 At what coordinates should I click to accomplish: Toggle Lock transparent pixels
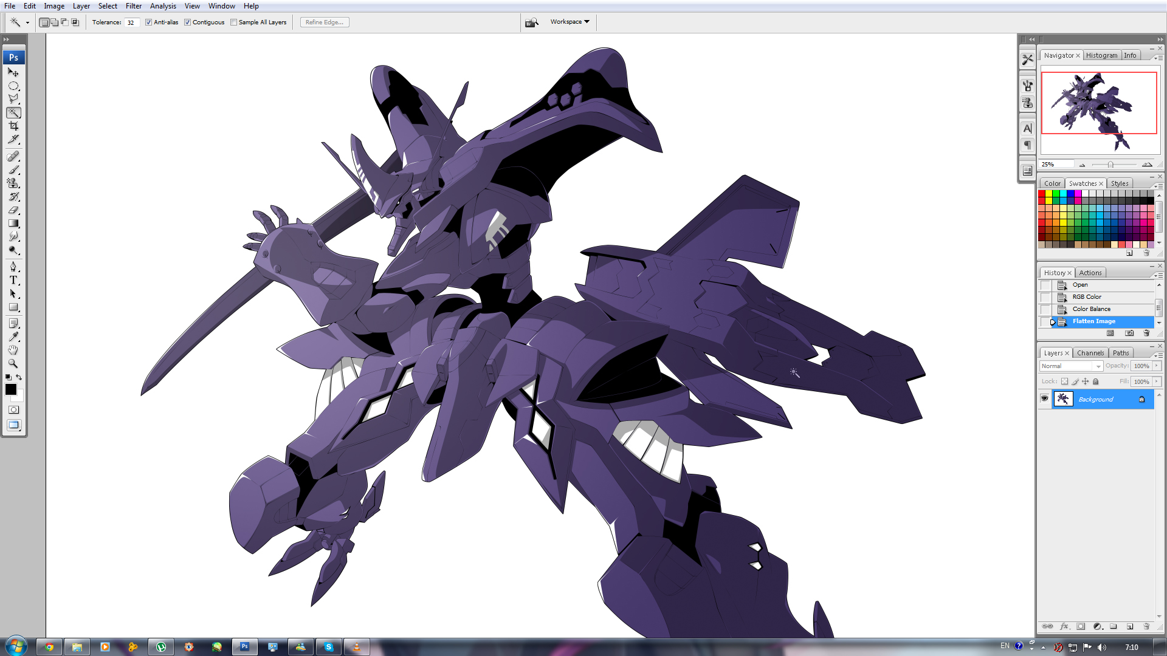1064,381
